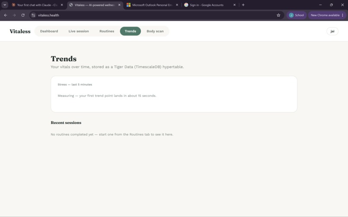The image size is (348, 217).
Task: Click the Tiger Data hypertable subtitle
Action: [117, 67]
